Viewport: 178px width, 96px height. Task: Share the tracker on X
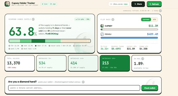tap(138, 4)
